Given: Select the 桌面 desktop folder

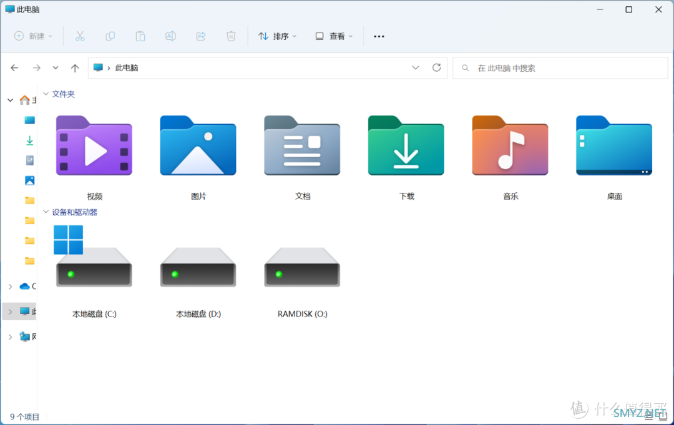Looking at the screenshot, I should tap(614, 158).
